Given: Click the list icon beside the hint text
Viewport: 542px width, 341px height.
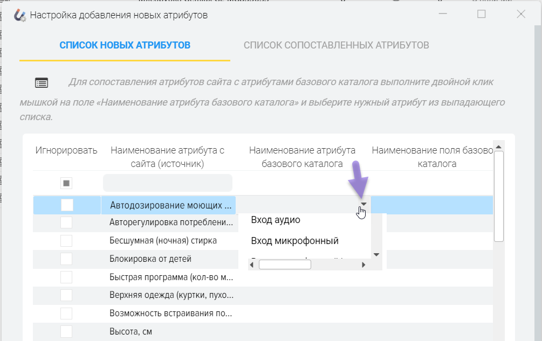Looking at the screenshot, I should point(42,82).
